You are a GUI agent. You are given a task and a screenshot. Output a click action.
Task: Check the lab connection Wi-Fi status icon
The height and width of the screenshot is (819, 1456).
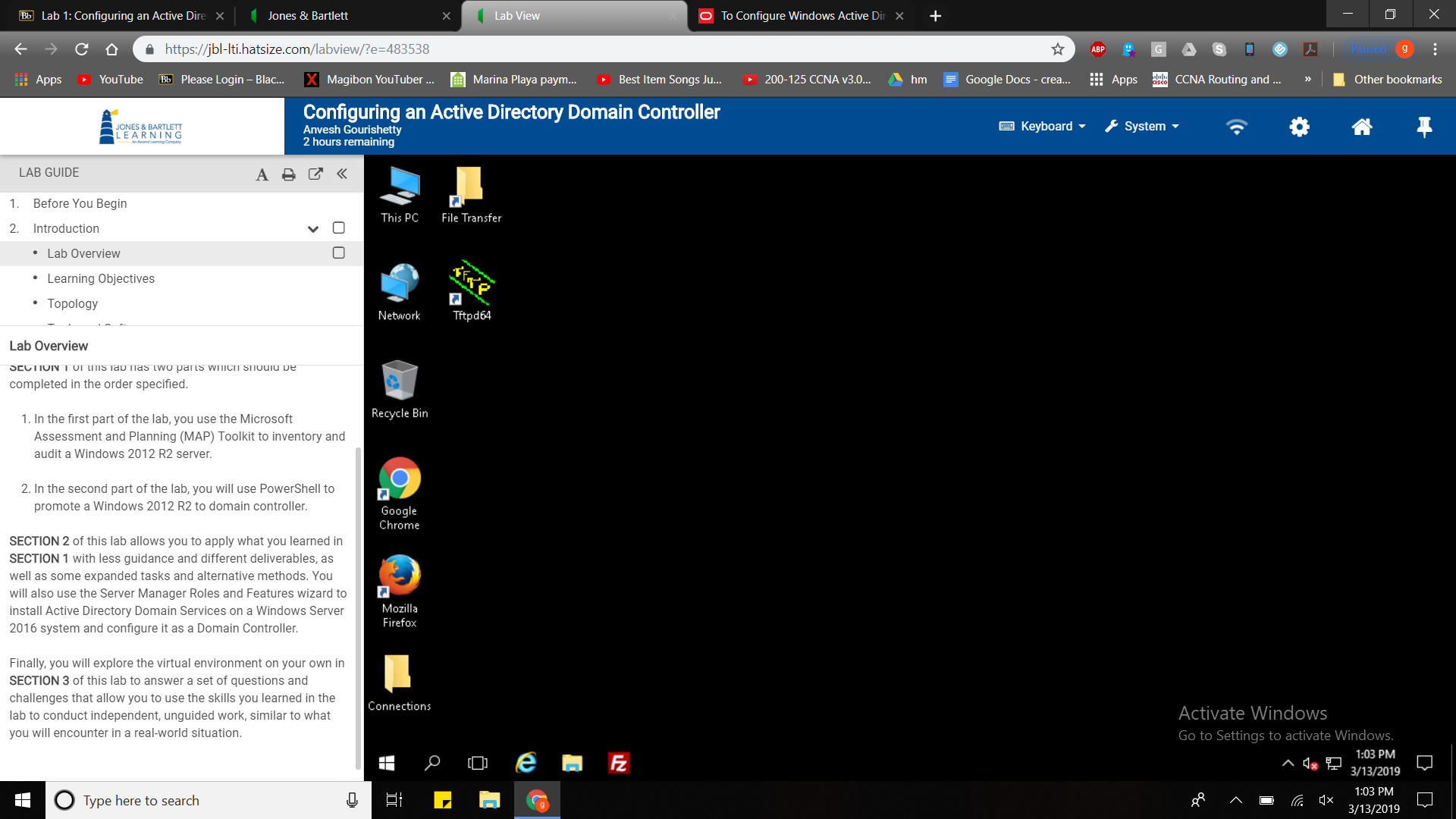pos(1236,127)
